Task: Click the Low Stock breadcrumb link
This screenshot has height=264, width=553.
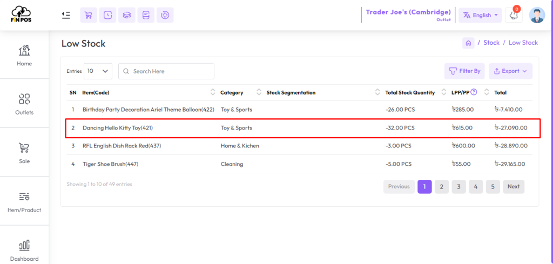Action: point(523,43)
